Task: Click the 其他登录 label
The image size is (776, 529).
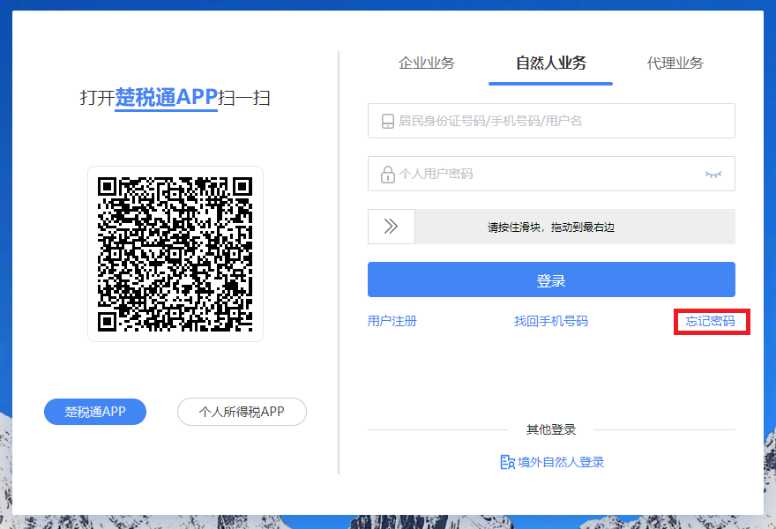Action: click(x=551, y=429)
